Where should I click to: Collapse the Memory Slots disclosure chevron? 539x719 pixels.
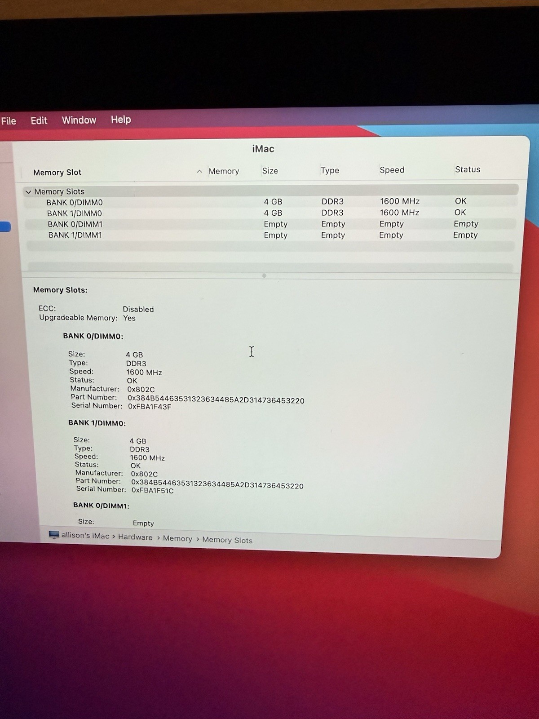[x=28, y=192]
